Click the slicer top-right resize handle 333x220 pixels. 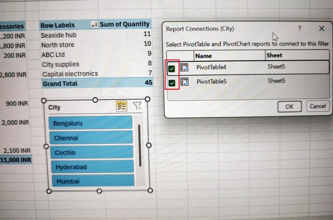(147, 99)
